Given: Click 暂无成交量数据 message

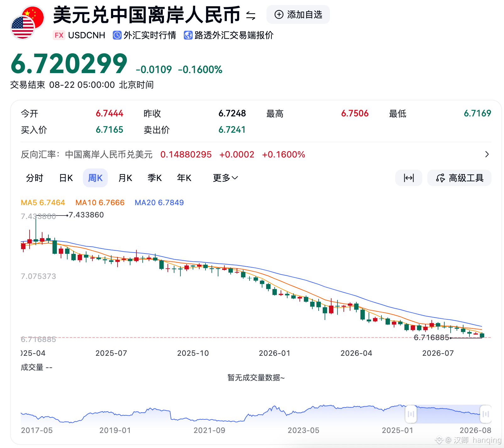Looking at the screenshot, I should pyautogui.click(x=256, y=377).
